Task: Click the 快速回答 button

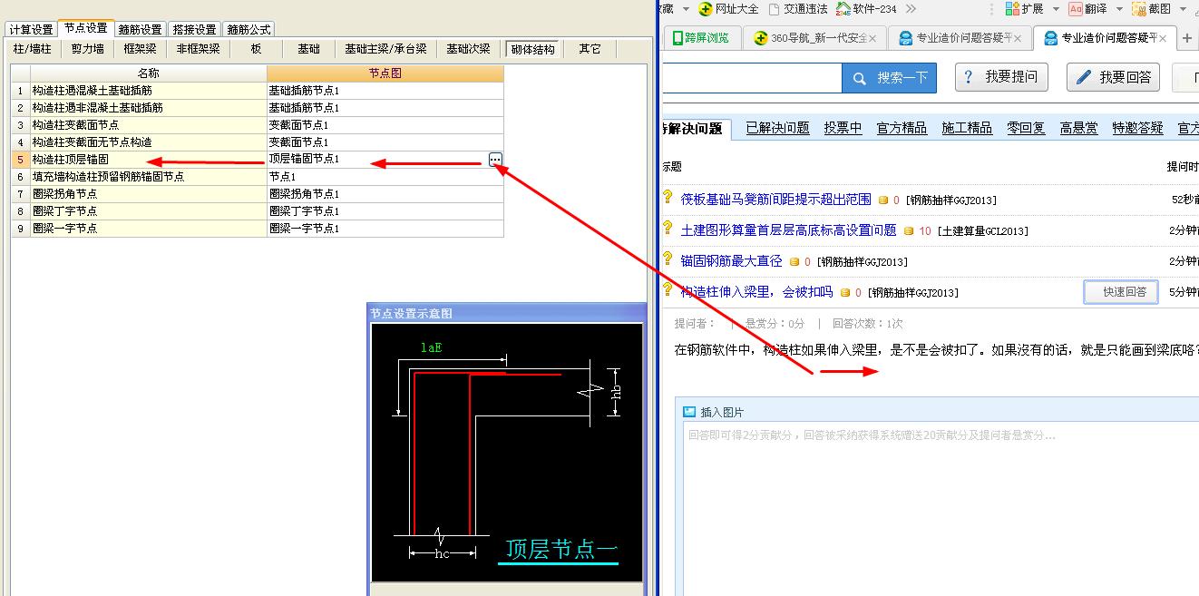Action: 1121,291
